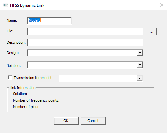Image resolution: width=167 pixels, height=133 pixels.
Task: Click the 'Solution:' label inside Link Information
Action: pyautogui.click(x=20, y=94)
